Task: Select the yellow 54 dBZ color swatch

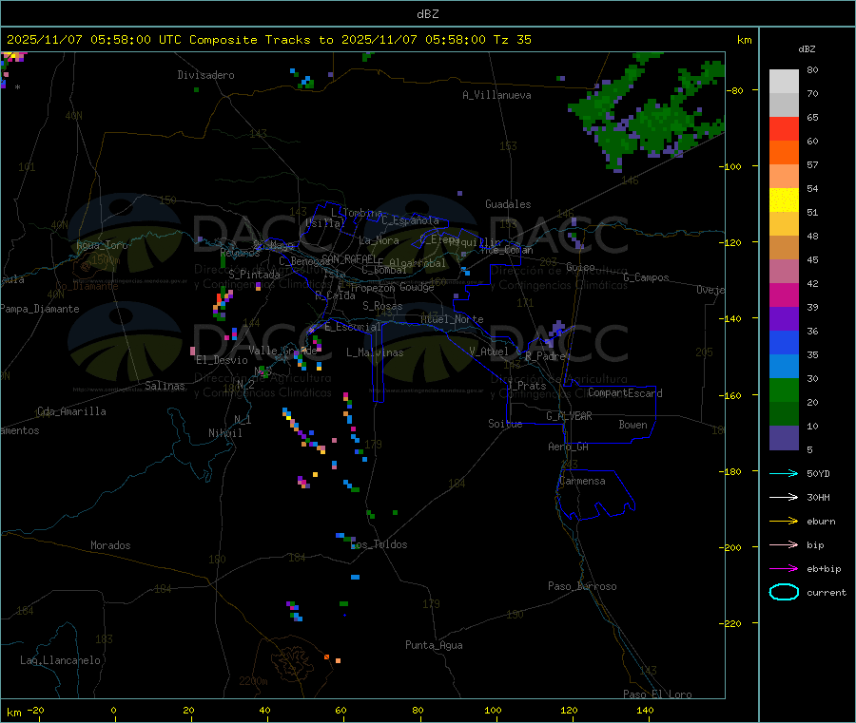Action: [784, 200]
